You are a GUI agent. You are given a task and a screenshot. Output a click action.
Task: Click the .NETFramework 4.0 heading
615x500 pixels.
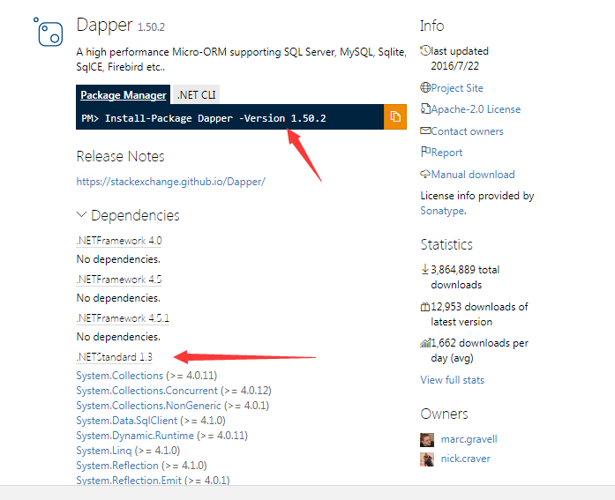pos(119,241)
